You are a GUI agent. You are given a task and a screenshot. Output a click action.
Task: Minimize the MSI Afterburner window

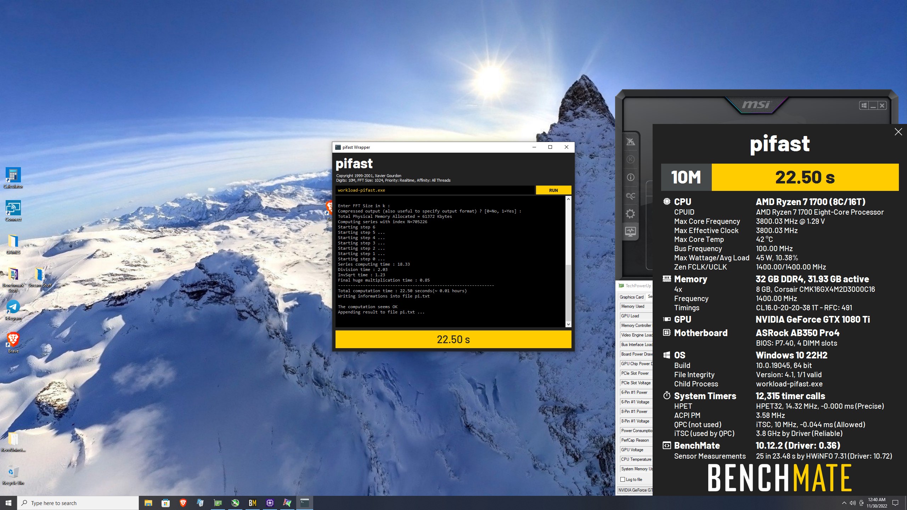(x=873, y=105)
